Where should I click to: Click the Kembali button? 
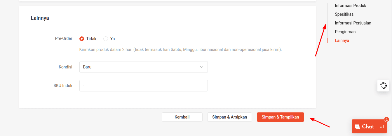[x=182, y=117]
